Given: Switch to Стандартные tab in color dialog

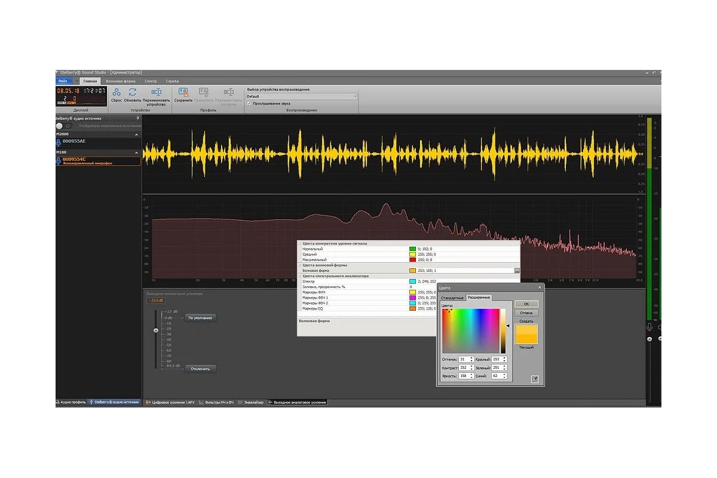Looking at the screenshot, I should coord(452,298).
